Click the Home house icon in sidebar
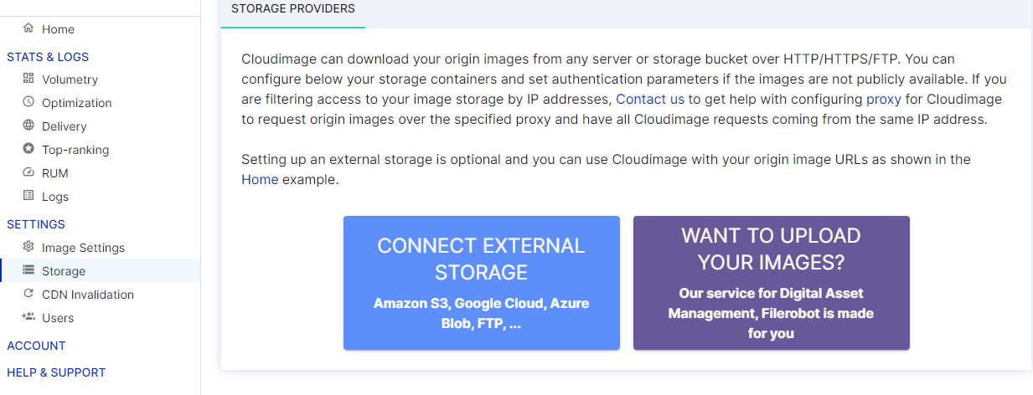The image size is (1033, 395). point(29,28)
